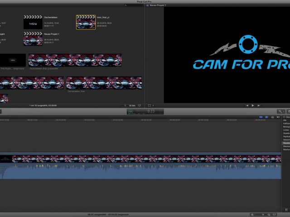Click the browser search field
Image resolution: width=290 pixels, height=217 pixels.
134,5
